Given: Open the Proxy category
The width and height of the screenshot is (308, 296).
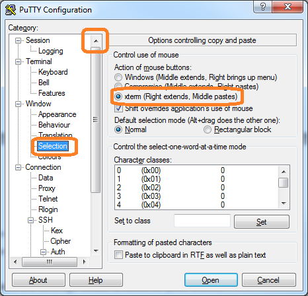Looking at the screenshot, I should [x=47, y=188].
